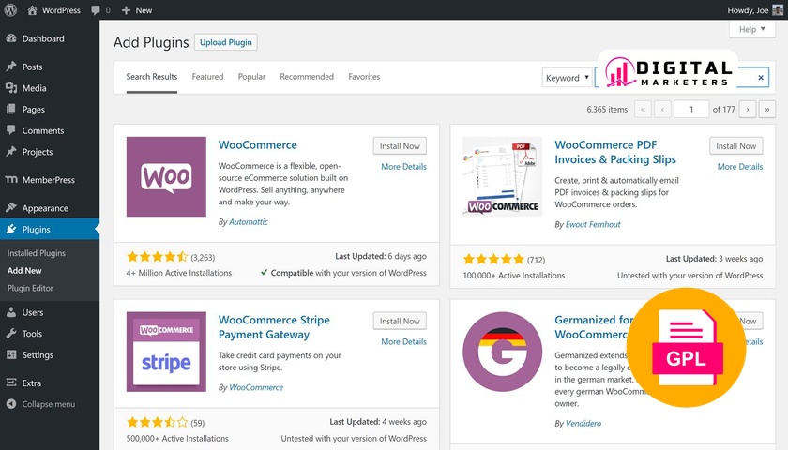Screen dimensions: 788x450
Task: Click the Stripe Payment Gateway plugin thumbnail
Action: [x=166, y=351]
